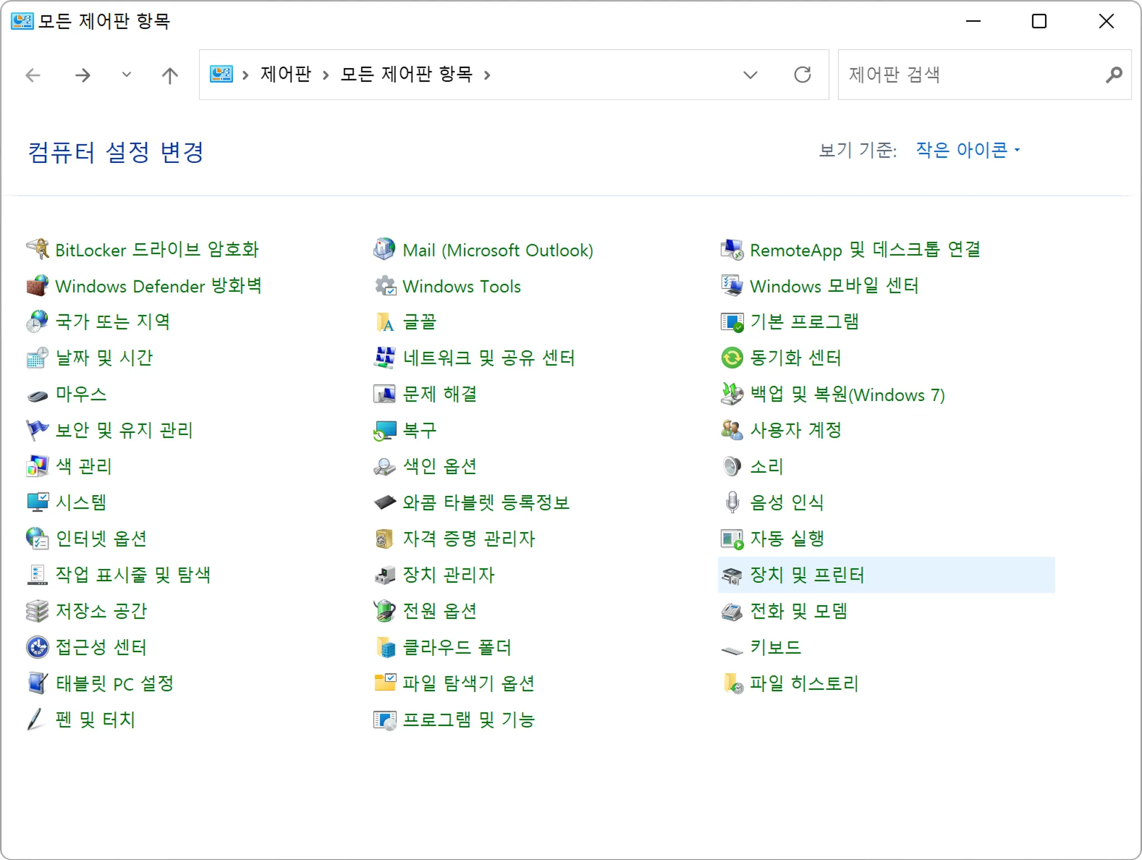Image resolution: width=1142 pixels, height=860 pixels.
Task: Click the Windows Tools gear icon
Action: point(384,286)
